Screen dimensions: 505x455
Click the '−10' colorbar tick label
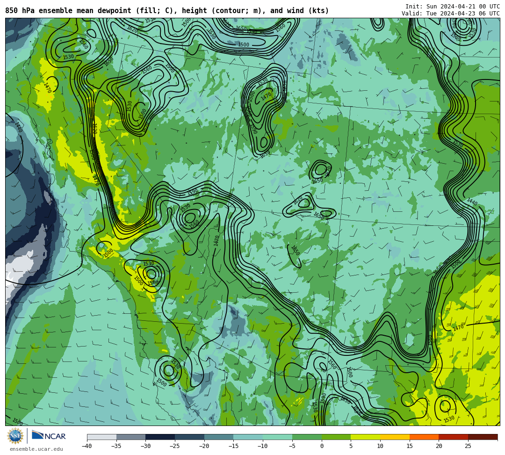point(262,446)
